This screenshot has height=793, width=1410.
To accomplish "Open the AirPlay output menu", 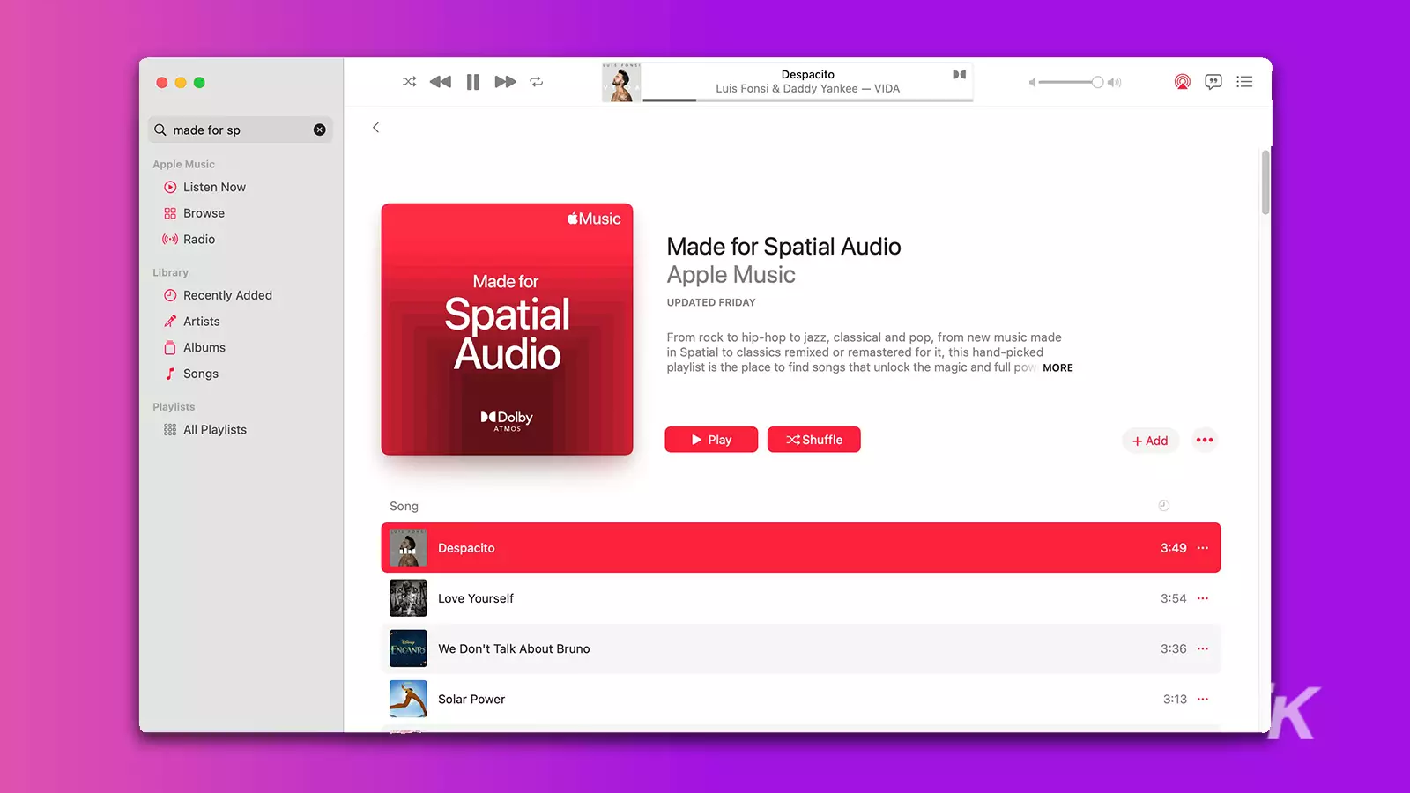I will pos(1183,82).
